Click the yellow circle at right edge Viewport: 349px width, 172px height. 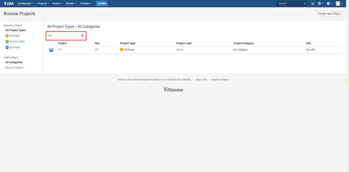[x=348, y=81]
